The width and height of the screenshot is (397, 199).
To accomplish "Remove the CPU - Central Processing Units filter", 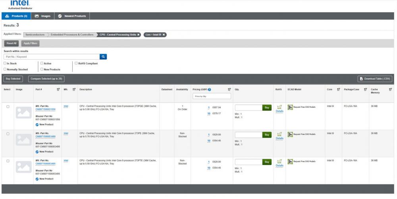I will click(x=138, y=35).
